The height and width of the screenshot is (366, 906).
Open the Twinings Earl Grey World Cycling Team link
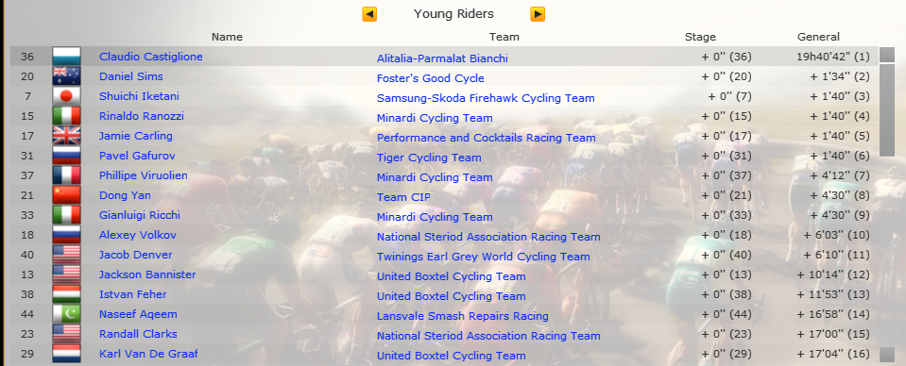click(483, 257)
